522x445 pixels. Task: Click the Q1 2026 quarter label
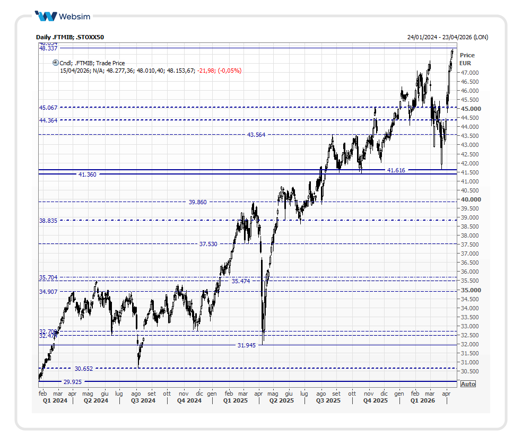(x=423, y=400)
